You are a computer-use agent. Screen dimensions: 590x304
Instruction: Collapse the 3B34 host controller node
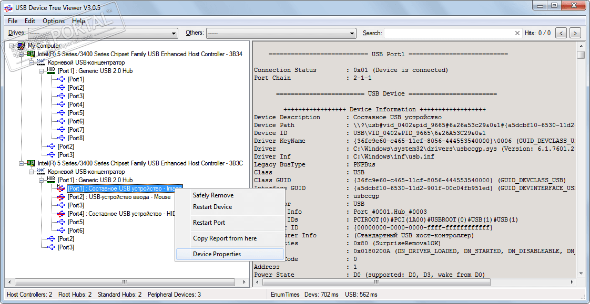click(x=21, y=54)
